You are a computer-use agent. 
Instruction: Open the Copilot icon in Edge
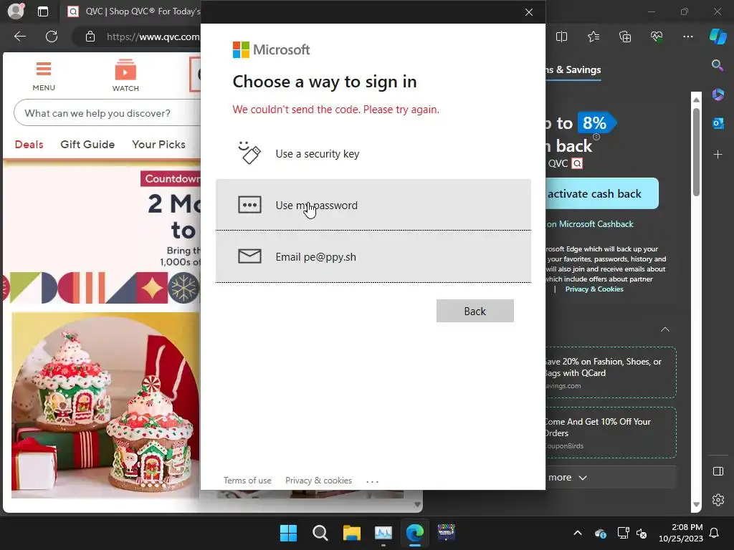[718, 37]
